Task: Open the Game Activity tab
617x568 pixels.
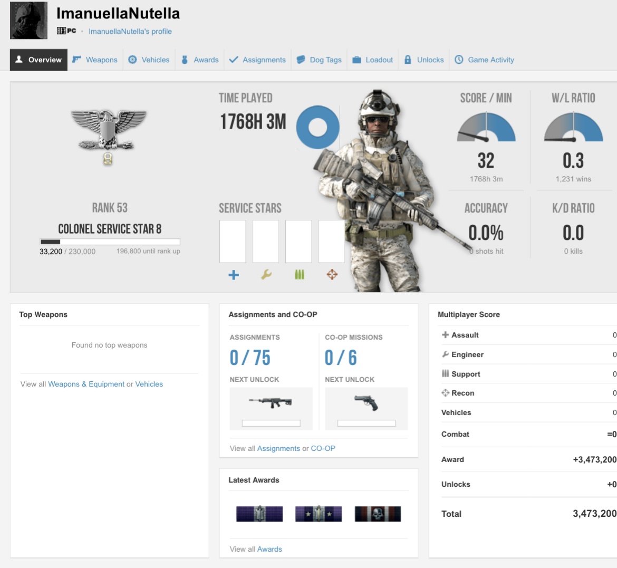Action: [485, 60]
